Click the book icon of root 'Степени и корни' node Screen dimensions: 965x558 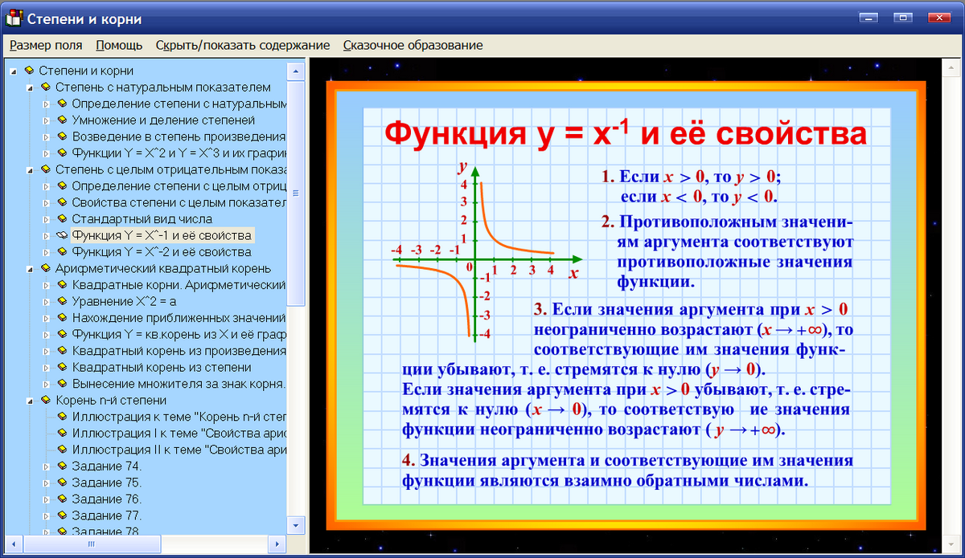[29, 71]
